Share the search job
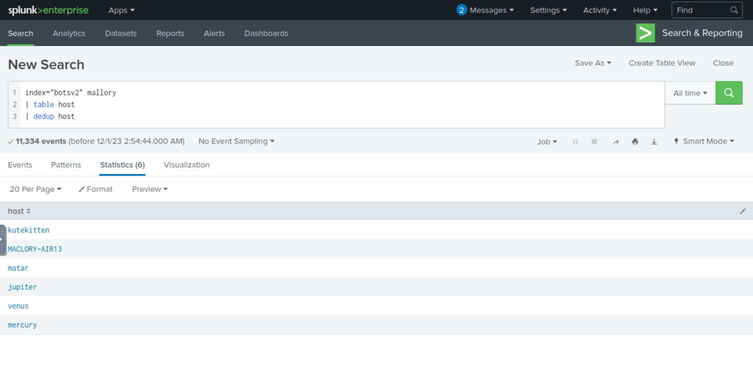753x370 pixels. click(616, 141)
